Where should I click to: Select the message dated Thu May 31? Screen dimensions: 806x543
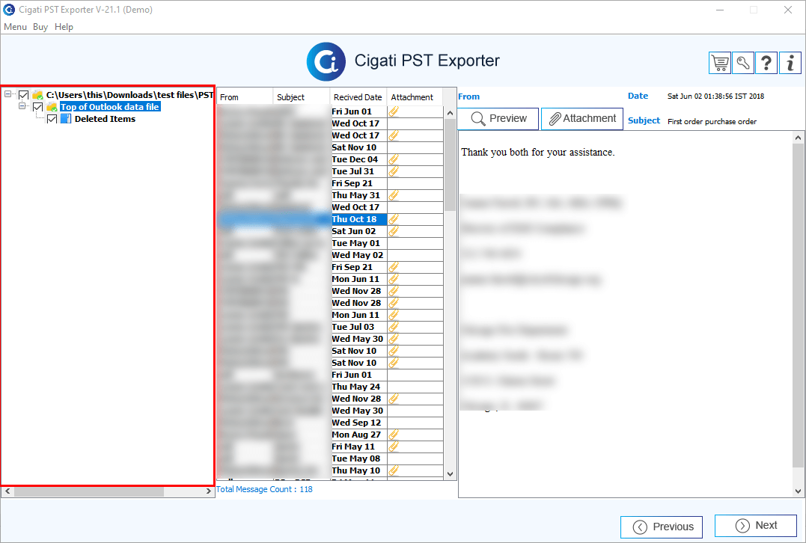click(330, 195)
